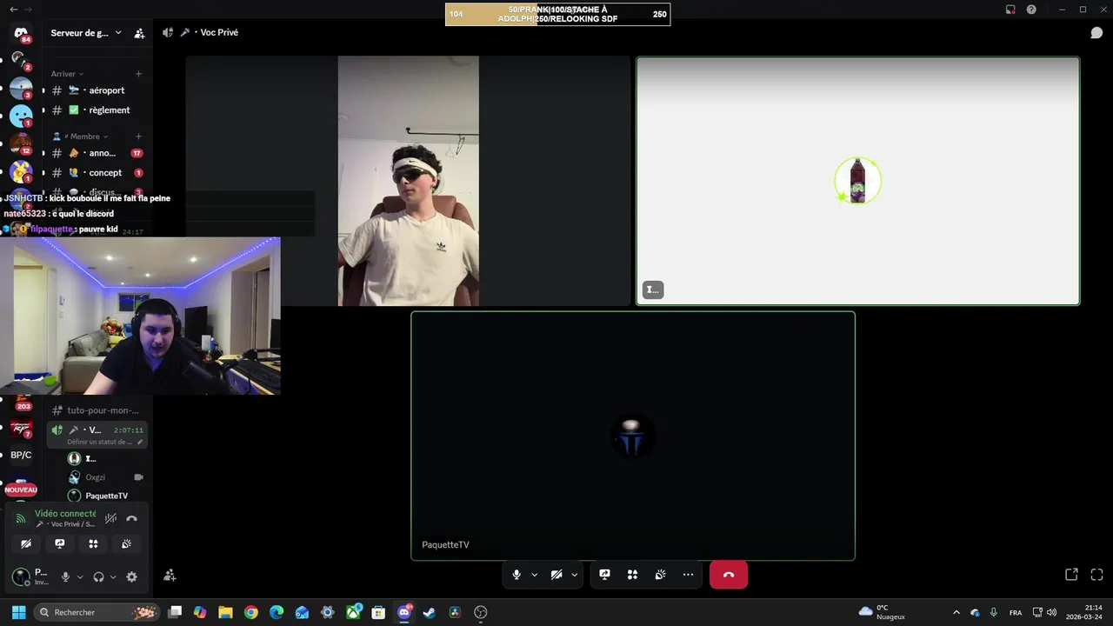
Task: Deafen with the headphones icon
Action: [98, 576]
